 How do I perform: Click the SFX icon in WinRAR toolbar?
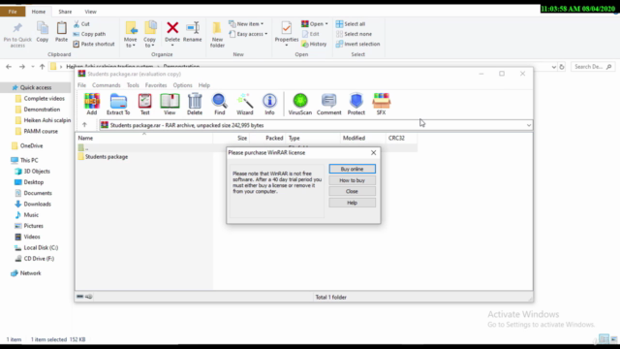(x=381, y=104)
